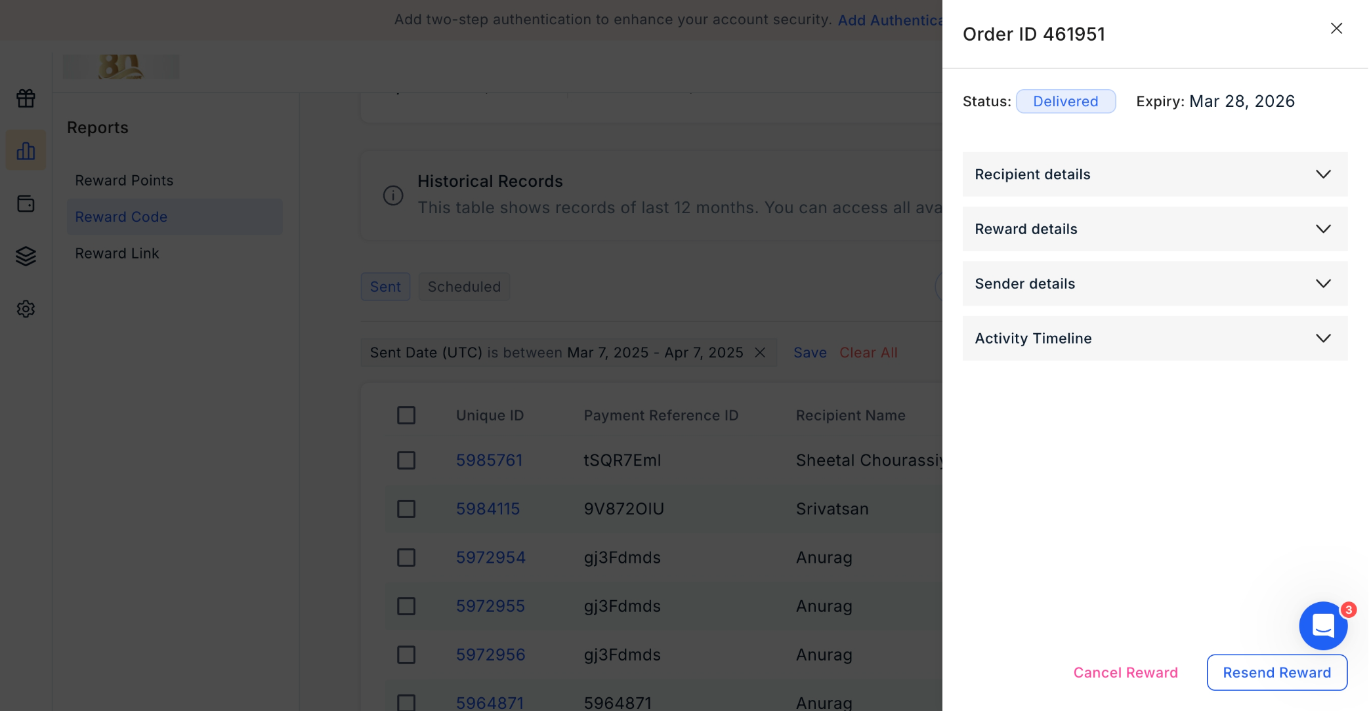The image size is (1369, 711).
Task: Click the Cancel Reward link
Action: click(x=1125, y=672)
